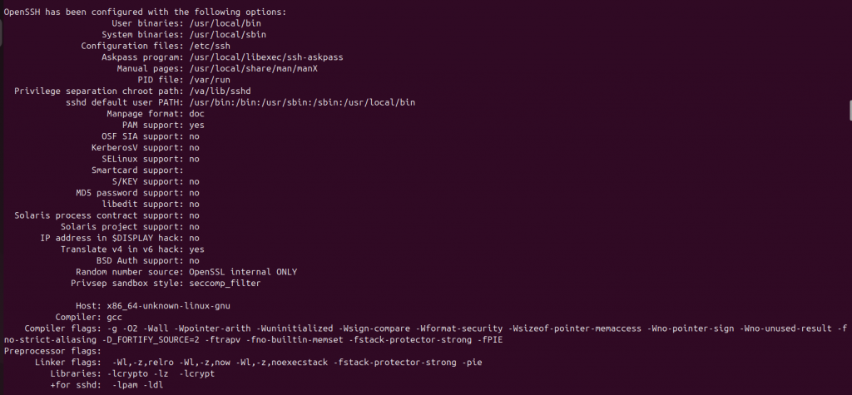
Task: Click the gcc compiler value
Action: click(114, 317)
